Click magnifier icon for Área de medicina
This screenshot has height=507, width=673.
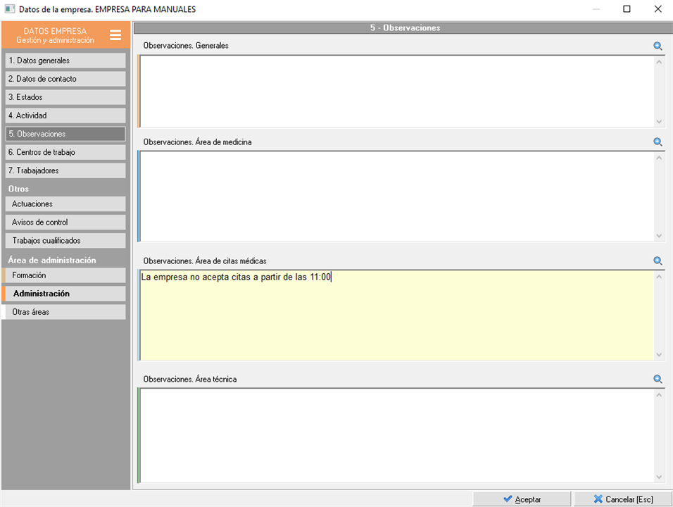pyautogui.click(x=658, y=142)
